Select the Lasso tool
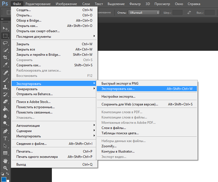The height and width of the screenshot is (182, 218). (5, 43)
